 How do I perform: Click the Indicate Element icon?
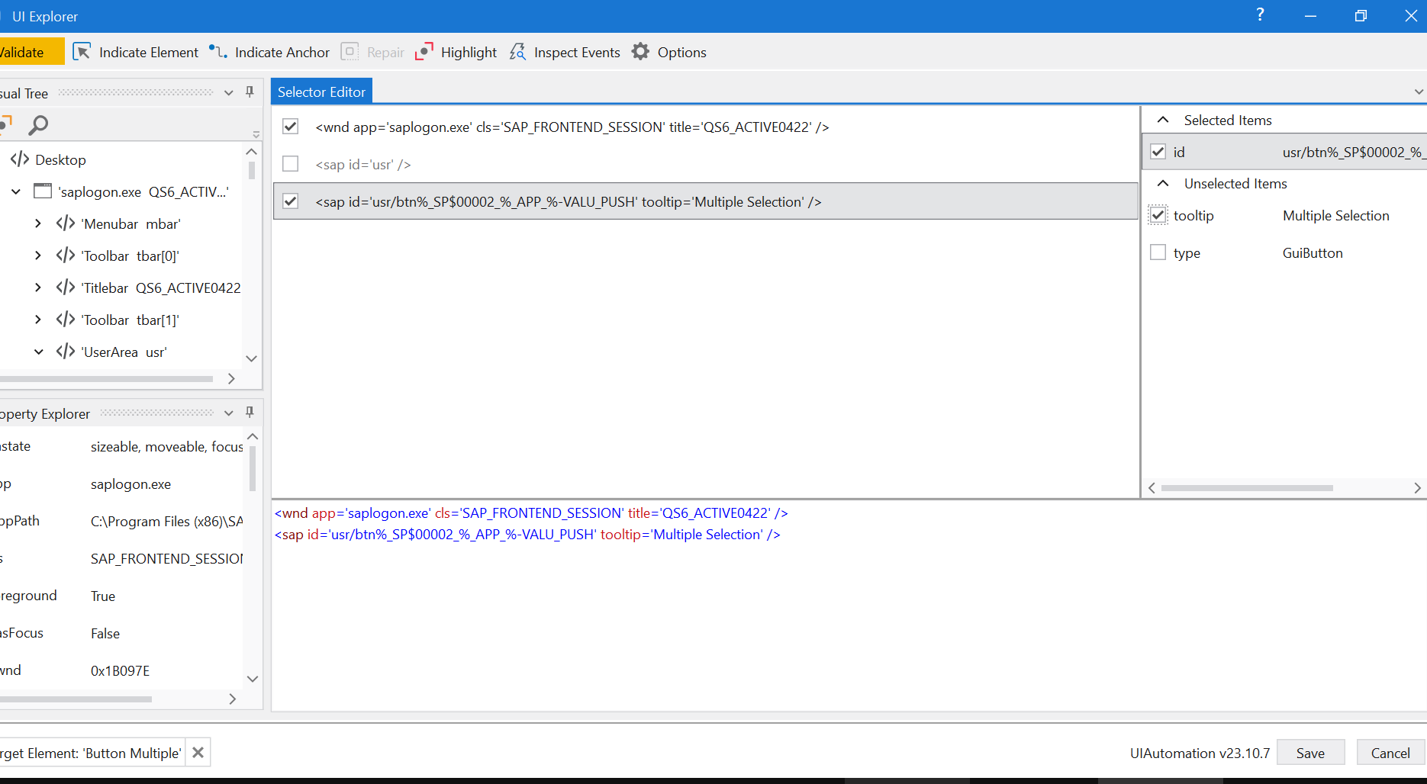[82, 52]
